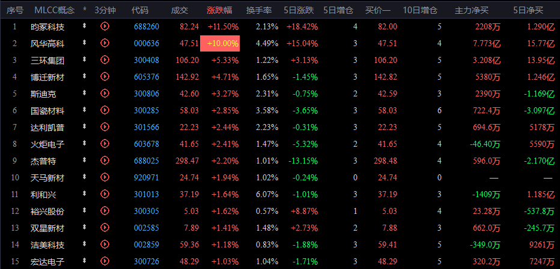Click the red play icon for 风华高科
560x269 pixels.
click(x=105, y=43)
